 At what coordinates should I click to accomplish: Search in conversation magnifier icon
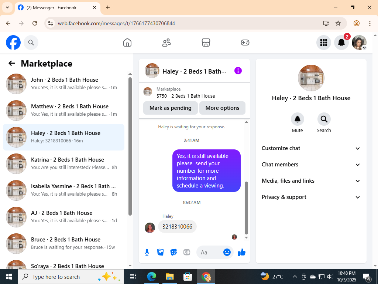coord(324,119)
